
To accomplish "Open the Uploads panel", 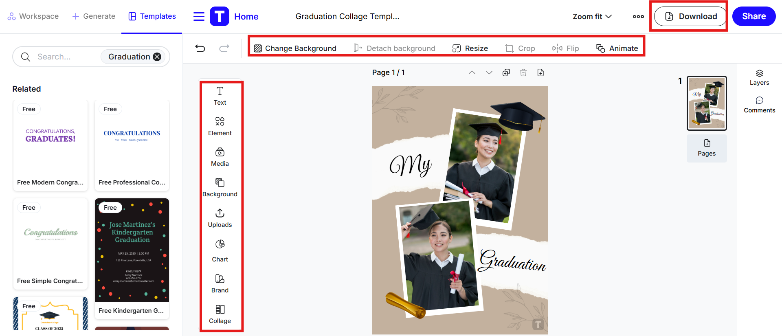I will click(x=220, y=218).
